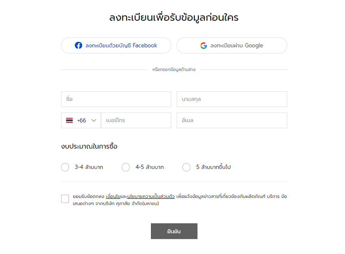Focus the ชื่อ first name field
345x254 pixels.
116,99
